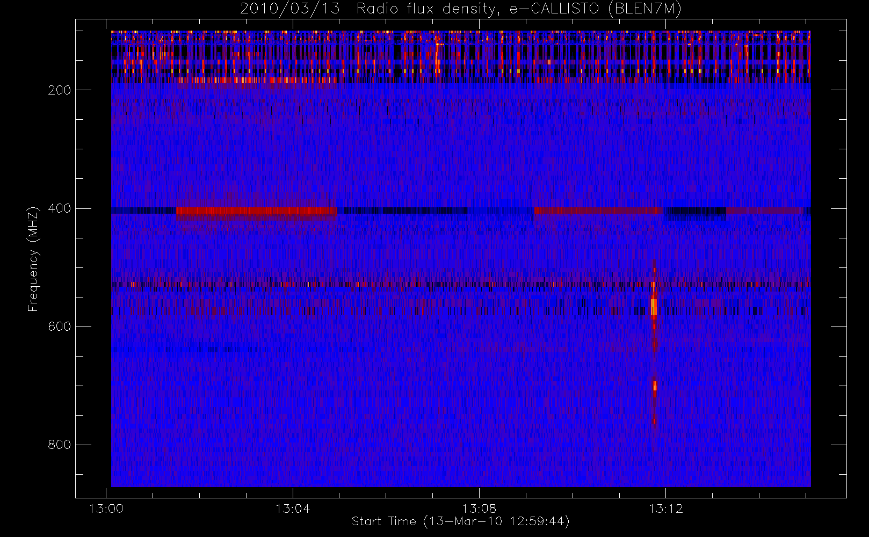Click the red 400 MHz band after 13:01

(x=256, y=211)
